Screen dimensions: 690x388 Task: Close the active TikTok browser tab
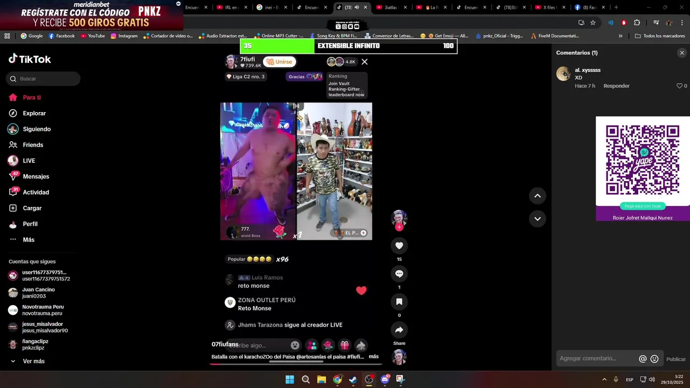coord(365,8)
